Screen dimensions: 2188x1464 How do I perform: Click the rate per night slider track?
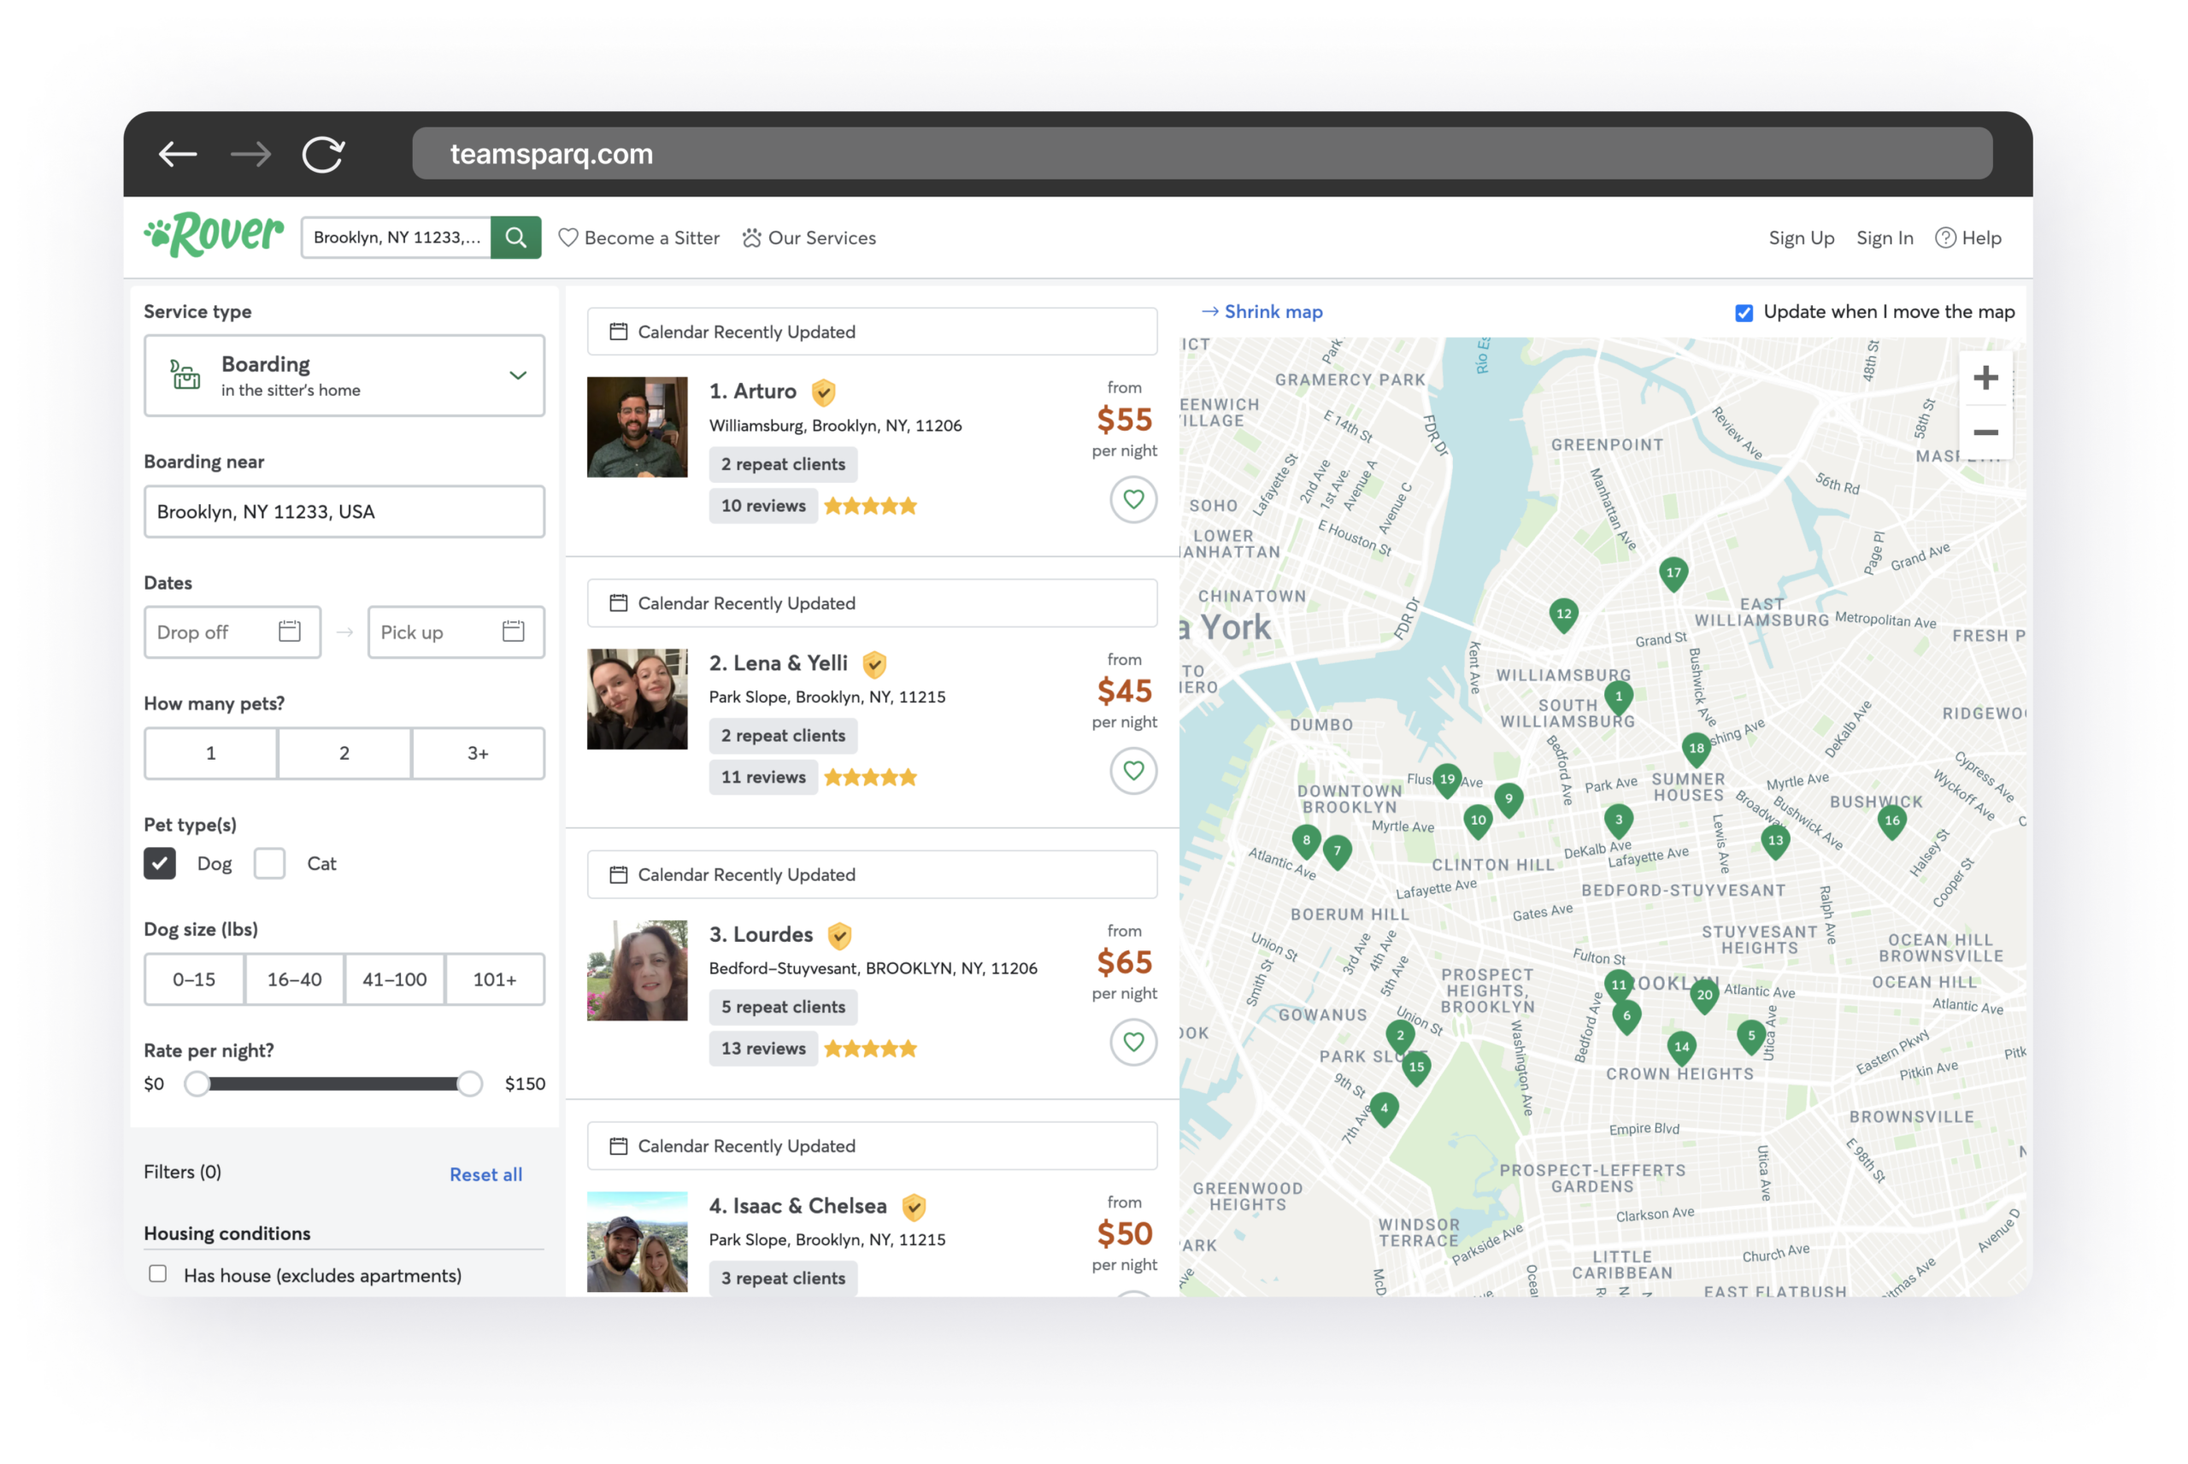tap(333, 1084)
